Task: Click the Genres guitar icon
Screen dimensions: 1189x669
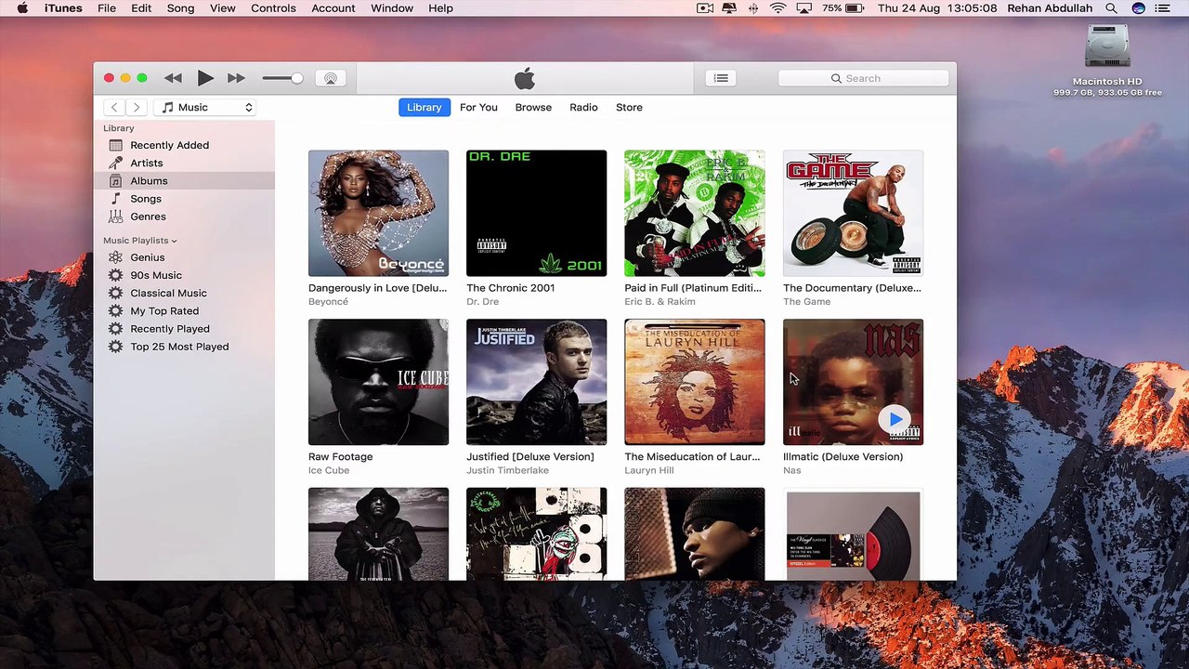Action: (115, 216)
